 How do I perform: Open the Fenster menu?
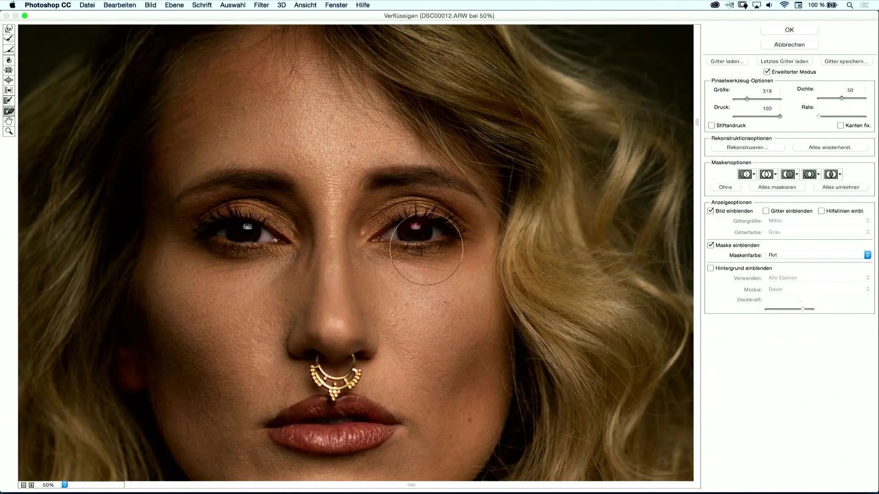(x=336, y=5)
